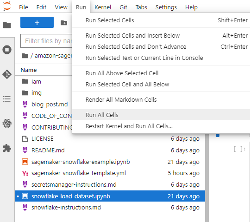Open the Extension Manager puzzle icon
The width and height of the screenshot is (250, 222).
pyautogui.click(x=7, y=148)
